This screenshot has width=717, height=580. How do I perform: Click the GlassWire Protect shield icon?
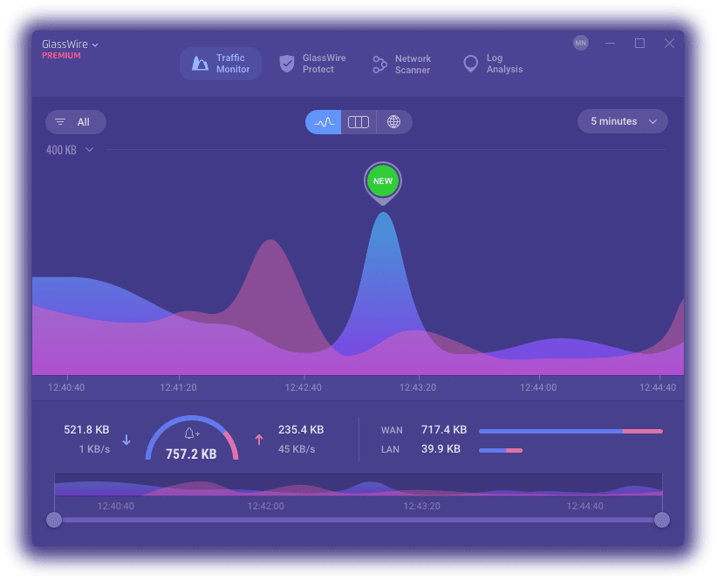(287, 63)
